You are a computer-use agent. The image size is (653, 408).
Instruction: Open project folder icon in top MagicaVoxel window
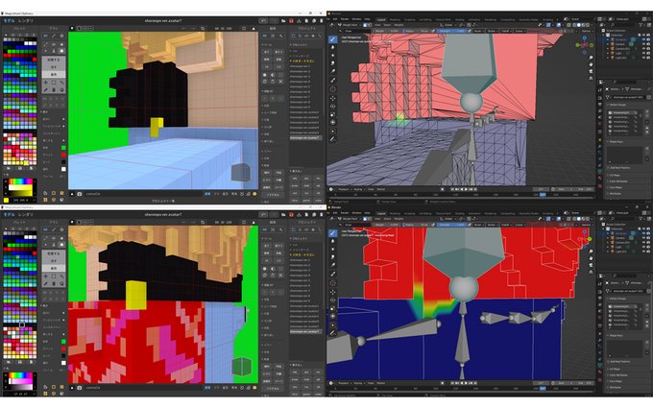click(x=283, y=20)
